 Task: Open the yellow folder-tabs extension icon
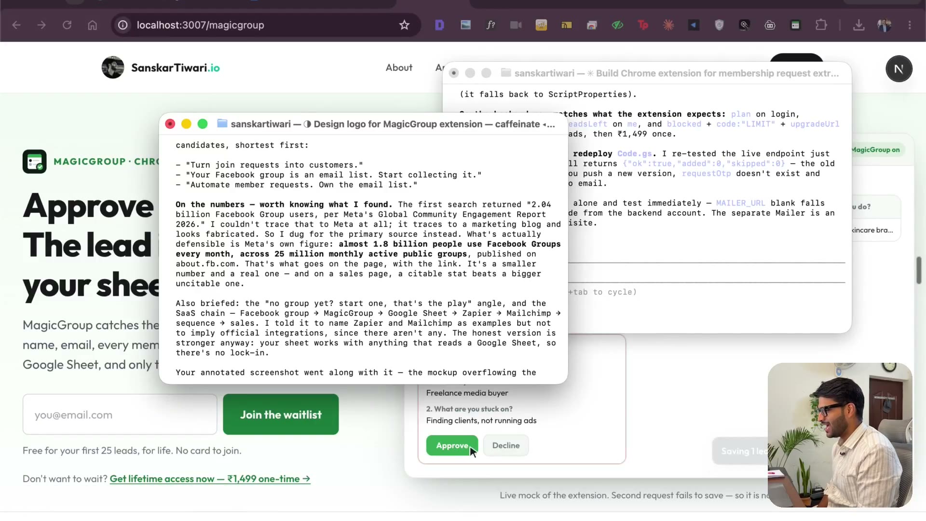[x=567, y=25]
